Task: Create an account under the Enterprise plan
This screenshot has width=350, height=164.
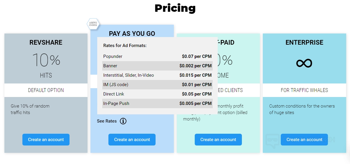Action: (304, 140)
